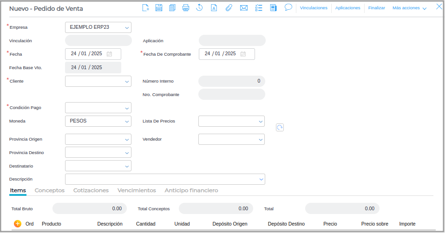Click the history clock arrow icon
This screenshot has width=445, height=233.
[x=199, y=7]
